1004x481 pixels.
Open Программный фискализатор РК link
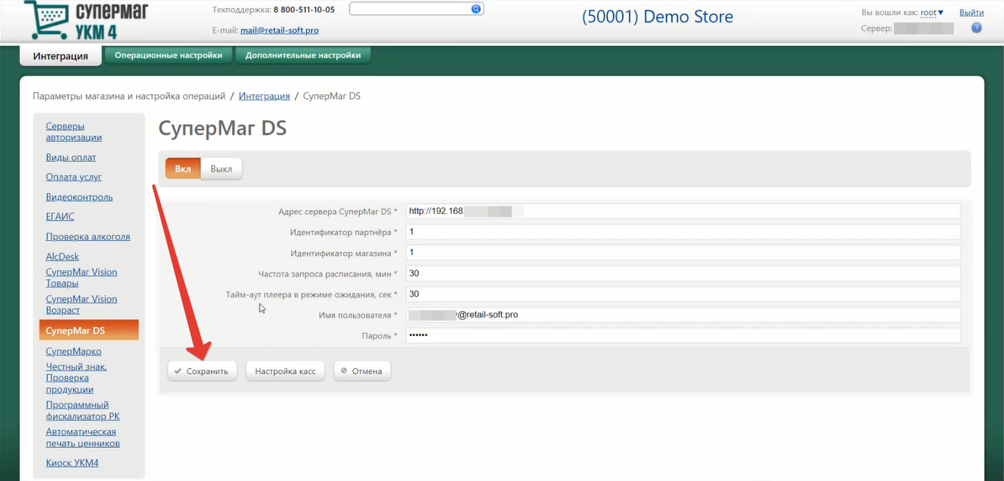point(82,411)
